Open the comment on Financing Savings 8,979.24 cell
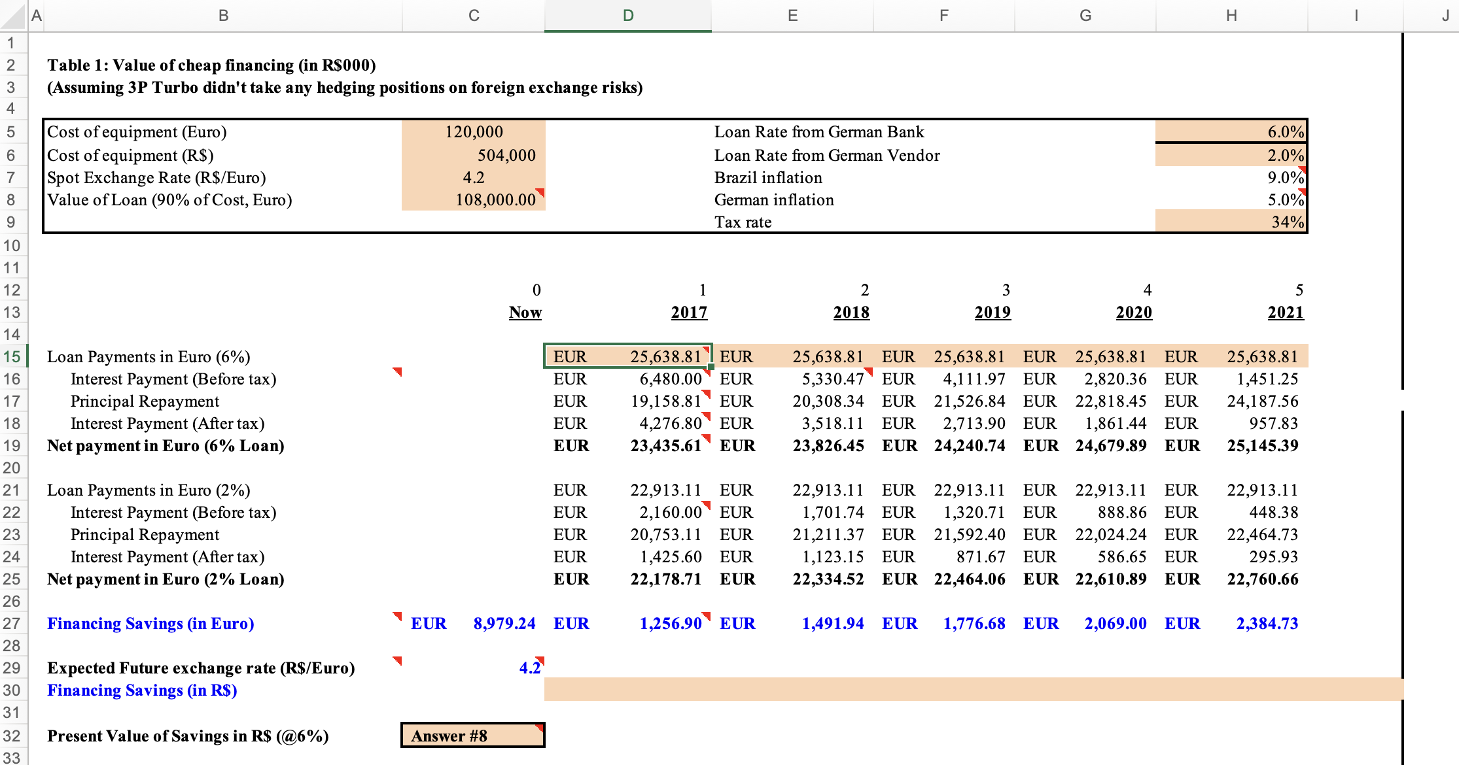 pos(398,615)
